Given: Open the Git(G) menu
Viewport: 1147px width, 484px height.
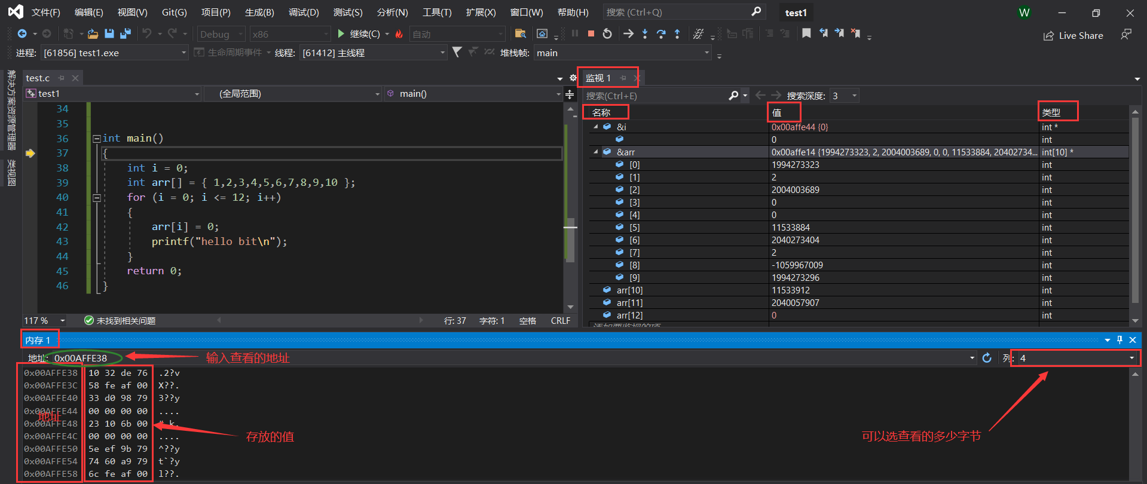Looking at the screenshot, I should click(175, 13).
